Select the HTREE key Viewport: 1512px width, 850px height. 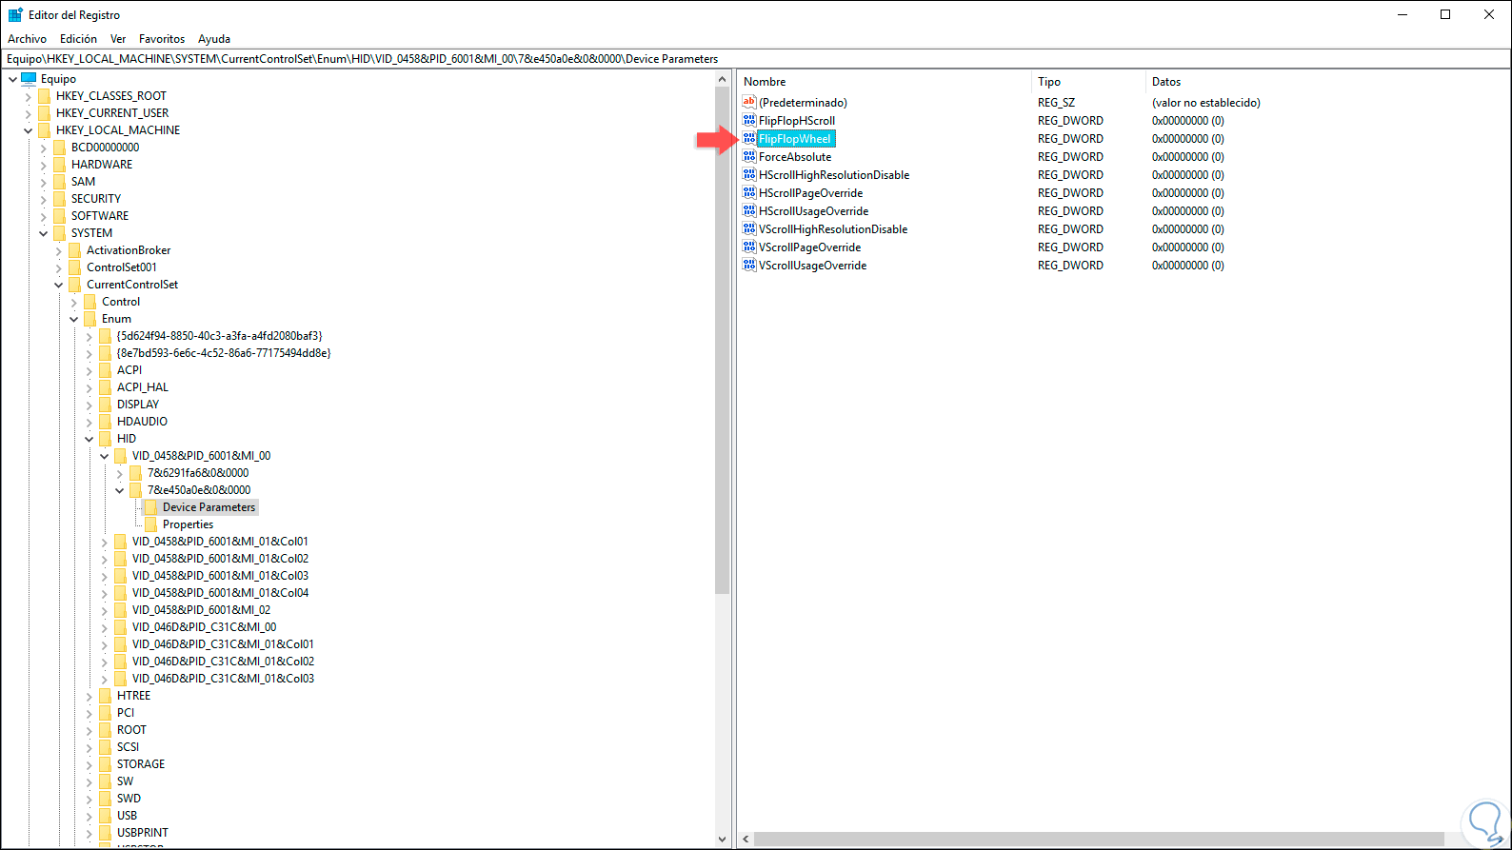click(133, 696)
